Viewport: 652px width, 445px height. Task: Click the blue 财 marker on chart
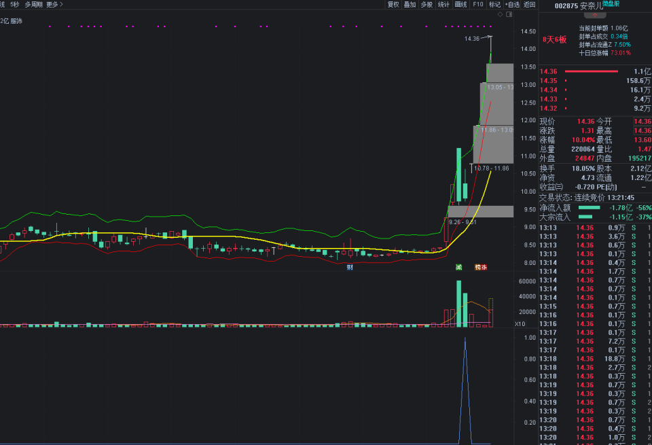350,267
